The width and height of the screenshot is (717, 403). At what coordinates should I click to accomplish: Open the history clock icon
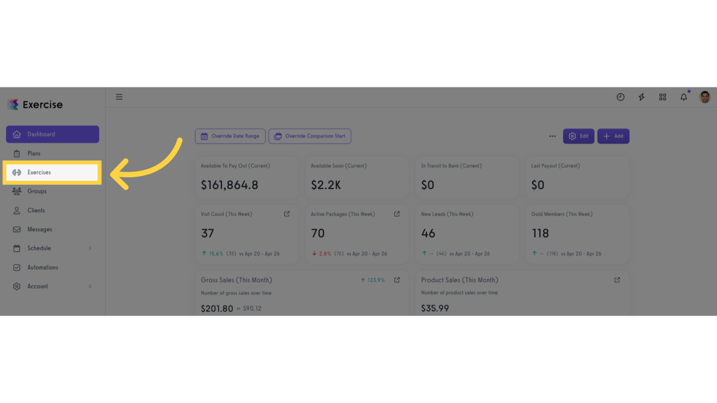coord(620,97)
